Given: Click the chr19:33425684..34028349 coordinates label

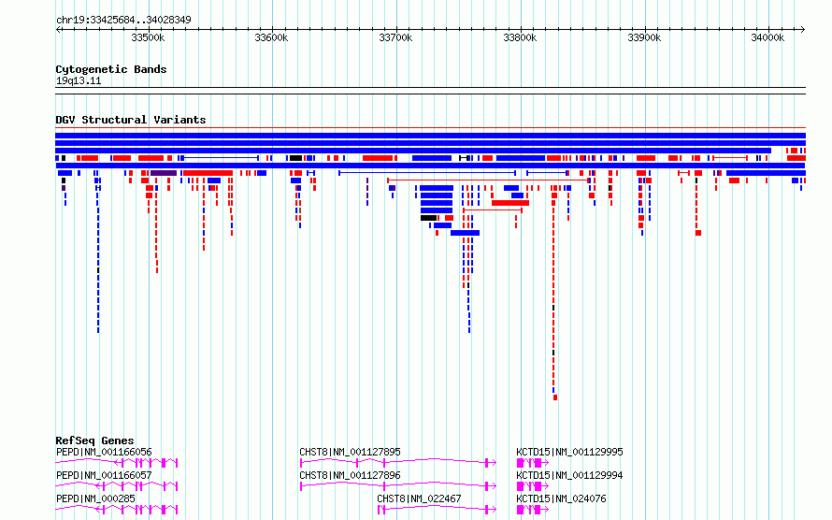Looking at the screenshot, I should [123, 21].
